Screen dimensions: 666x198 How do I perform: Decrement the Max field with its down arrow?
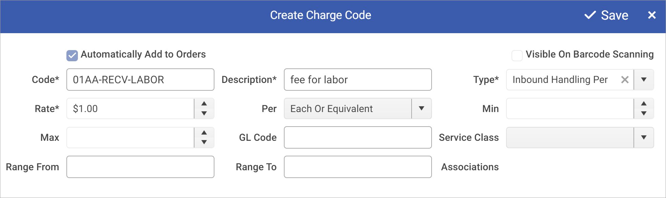coord(204,142)
